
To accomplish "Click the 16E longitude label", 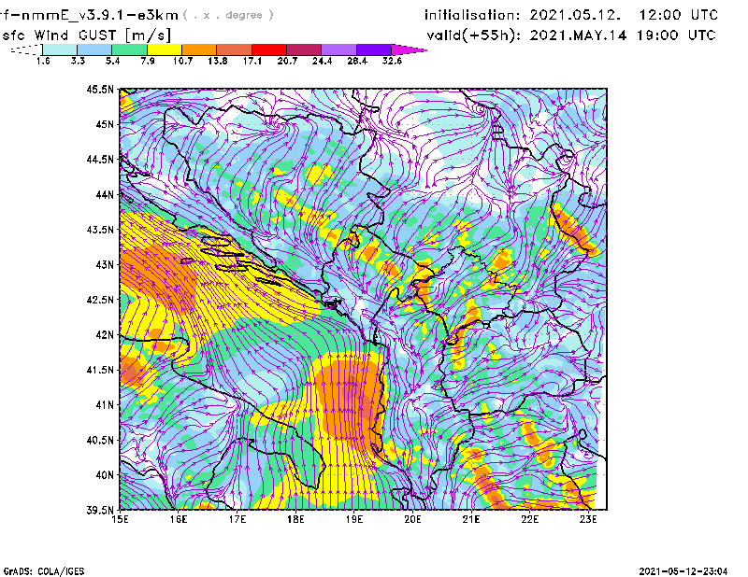I will pyautogui.click(x=179, y=519).
